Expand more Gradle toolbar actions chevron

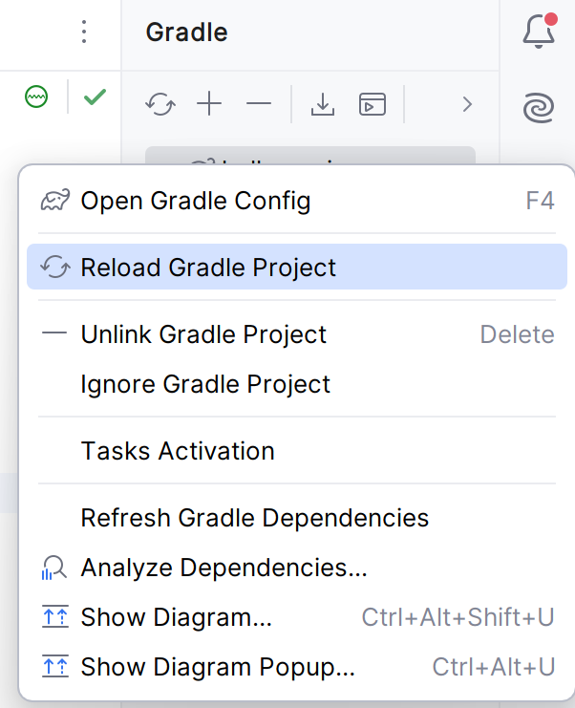point(467,104)
